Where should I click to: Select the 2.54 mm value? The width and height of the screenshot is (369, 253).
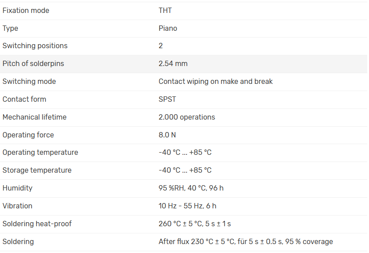(173, 63)
